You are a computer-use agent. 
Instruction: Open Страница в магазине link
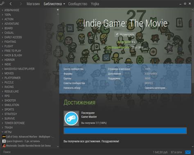119,69
